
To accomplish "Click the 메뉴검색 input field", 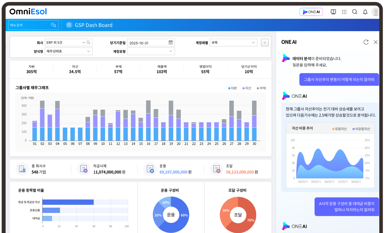I will point(29,25).
